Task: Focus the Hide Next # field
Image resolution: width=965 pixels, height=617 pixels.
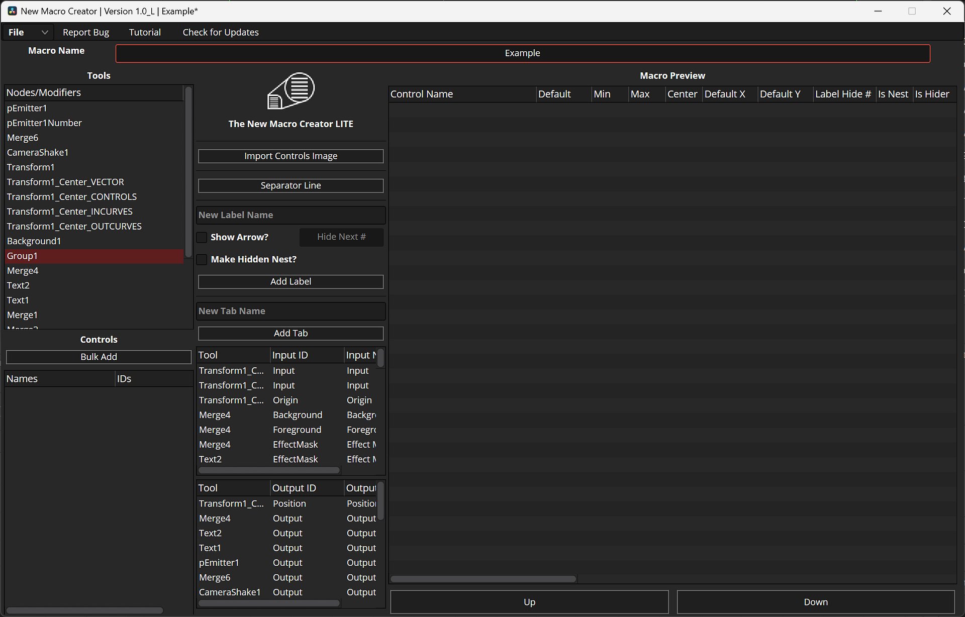Action: [x=341, y=237]
